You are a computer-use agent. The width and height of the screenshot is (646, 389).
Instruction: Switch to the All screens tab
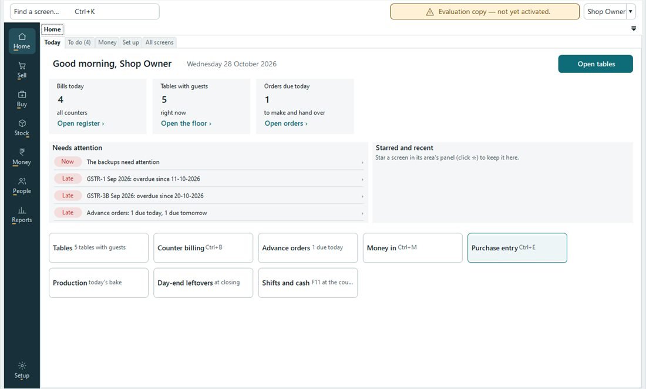point(159,42)
